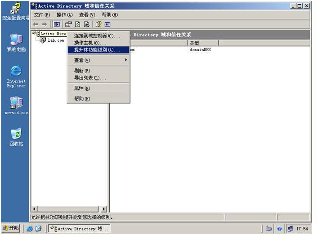Image resolution: width=317 pixels, height=235 pixels.
Task: Open the 文件(F) menu in menu bar
Action: click(x=42, y=15)
